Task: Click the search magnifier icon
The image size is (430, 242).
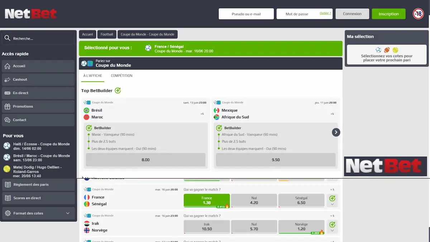Action: point(7,38)
